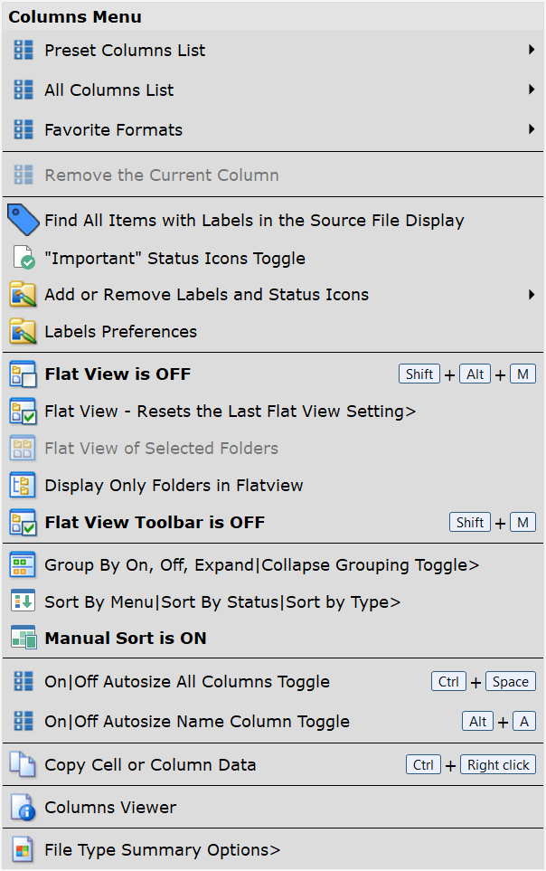Screen dimensions: 546x871
Task: Click the Columns Viewer info icon
Action: click(23, 807)
